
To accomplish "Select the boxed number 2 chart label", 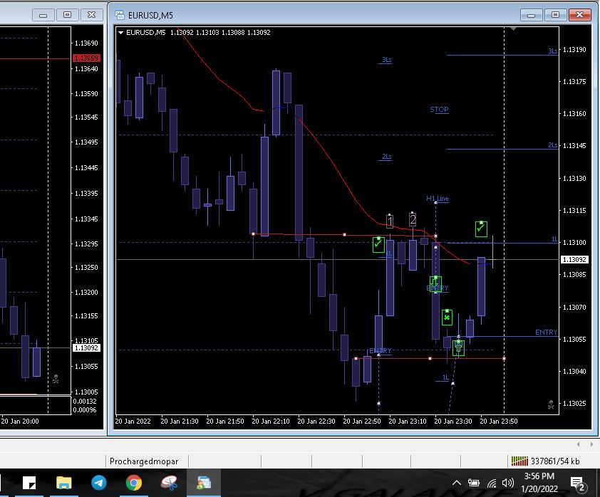I will click(413, 219).
